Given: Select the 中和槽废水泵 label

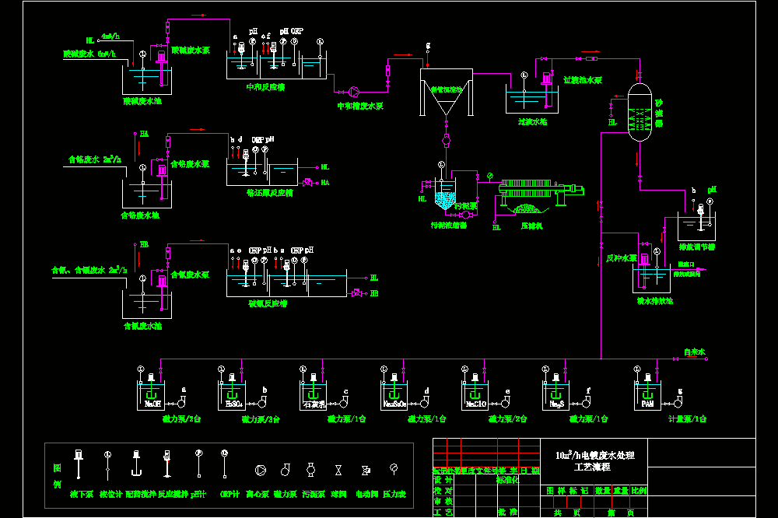Looking at the screenshot, I should coord(360,107).
